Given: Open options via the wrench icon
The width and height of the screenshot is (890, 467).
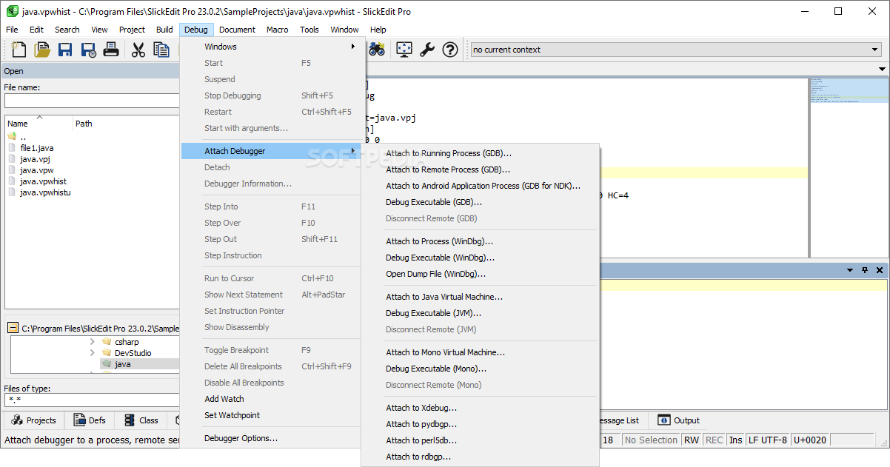Looking at the screenshot, I should 426,50.
